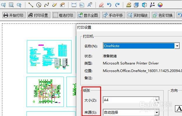182x116 pixels.
Task: Click the shaded 3D cube icon
Action: pos(144,5)
